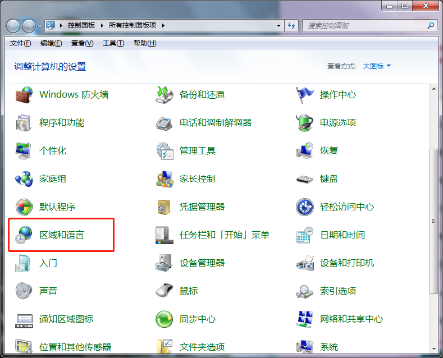Open the 文件夹选项 link
The height and width of the screenshot is (358, 443).
pos(202,347)
